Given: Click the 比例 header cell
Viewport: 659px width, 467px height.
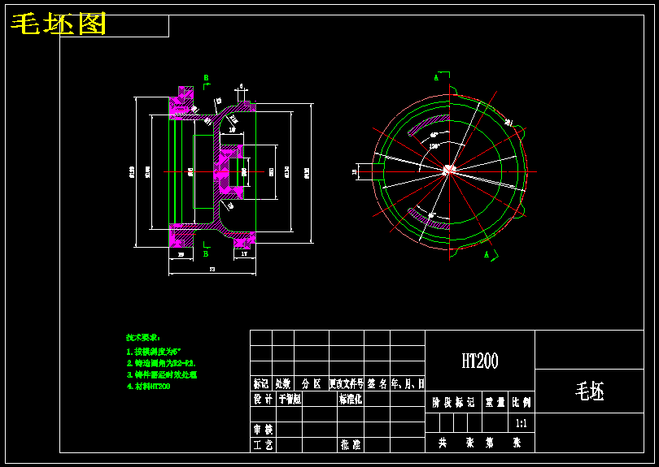Looking at the screenshot, I should [x=522, y=402].
